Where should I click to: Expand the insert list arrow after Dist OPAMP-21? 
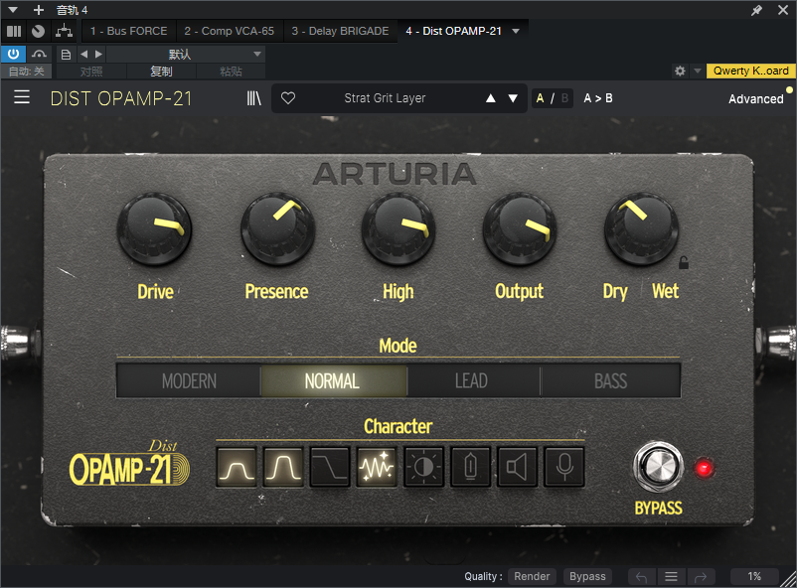[x=516, y=31]
